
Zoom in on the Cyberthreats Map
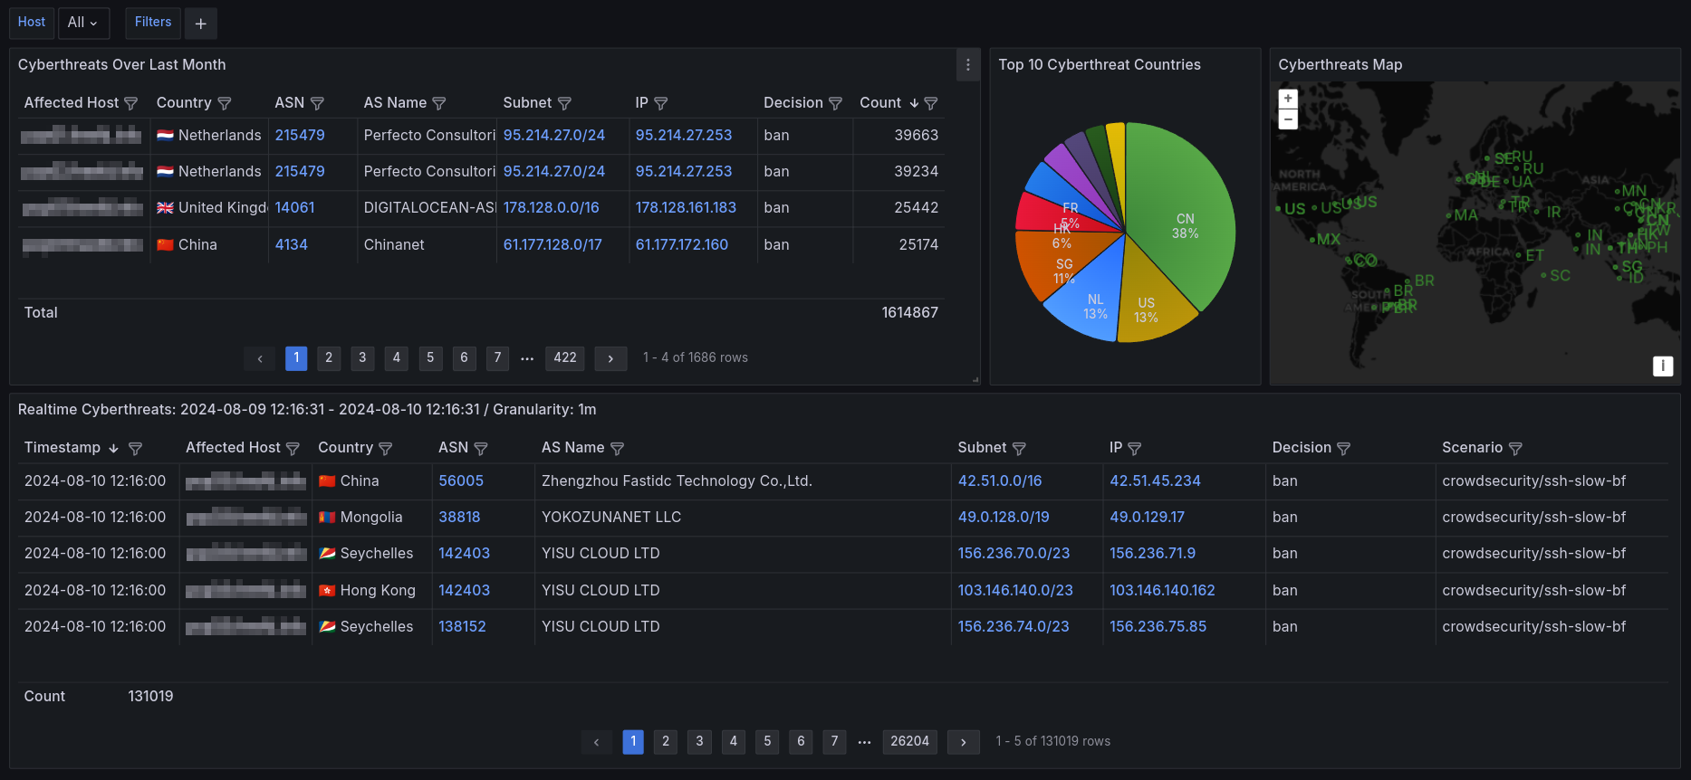click(x=1288, y=99)
